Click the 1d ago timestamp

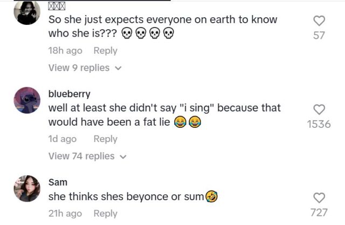(x=63, y=139)
